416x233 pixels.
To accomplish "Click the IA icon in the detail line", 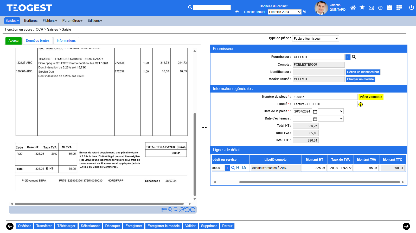I will coord(244,168).
